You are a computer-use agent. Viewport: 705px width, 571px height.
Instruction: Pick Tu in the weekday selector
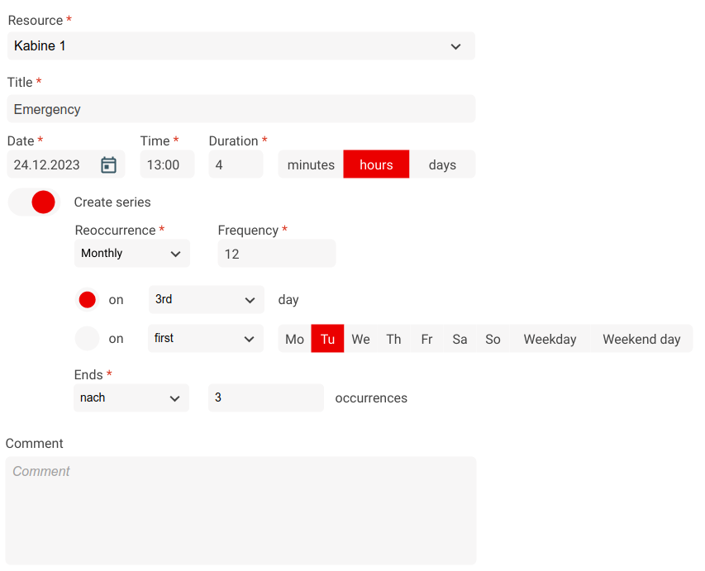(327, 339)
